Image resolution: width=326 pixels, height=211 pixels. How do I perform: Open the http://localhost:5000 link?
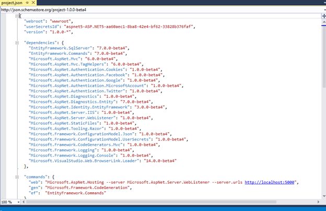pos(270,182)
